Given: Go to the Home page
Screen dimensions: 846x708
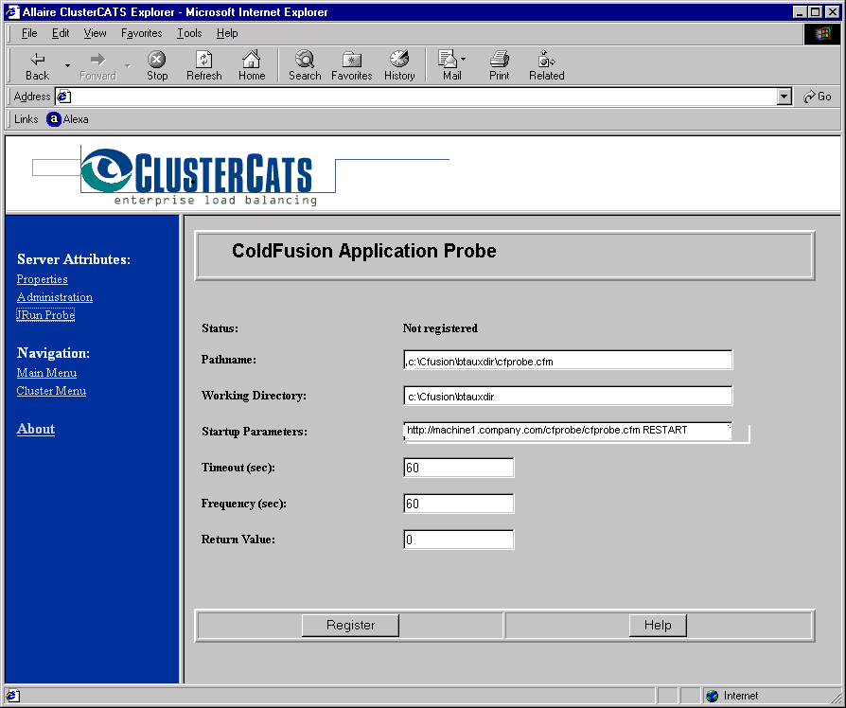Looking at the screenshot, I should click(252, 66).
